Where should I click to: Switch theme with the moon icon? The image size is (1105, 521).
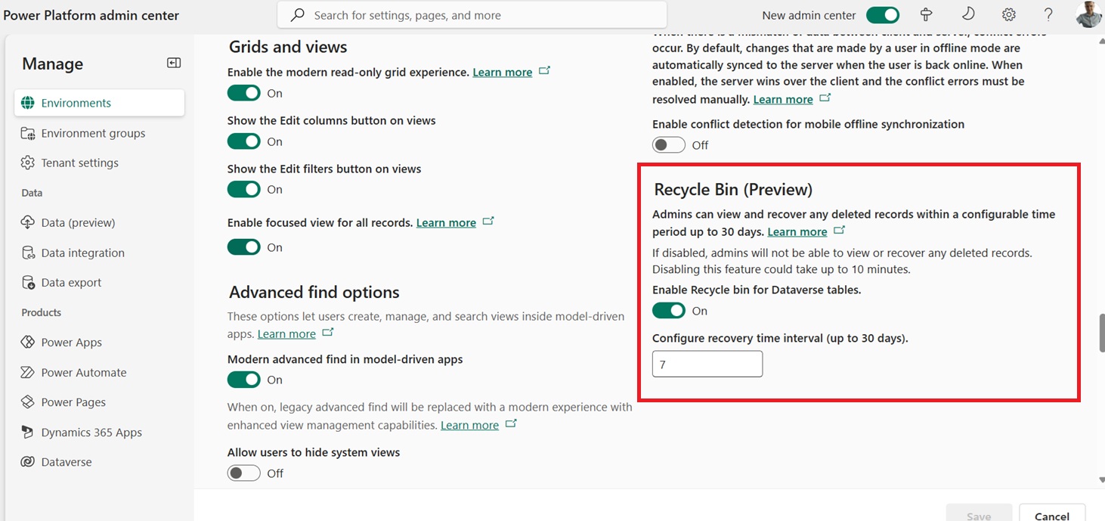click(967, 14)
